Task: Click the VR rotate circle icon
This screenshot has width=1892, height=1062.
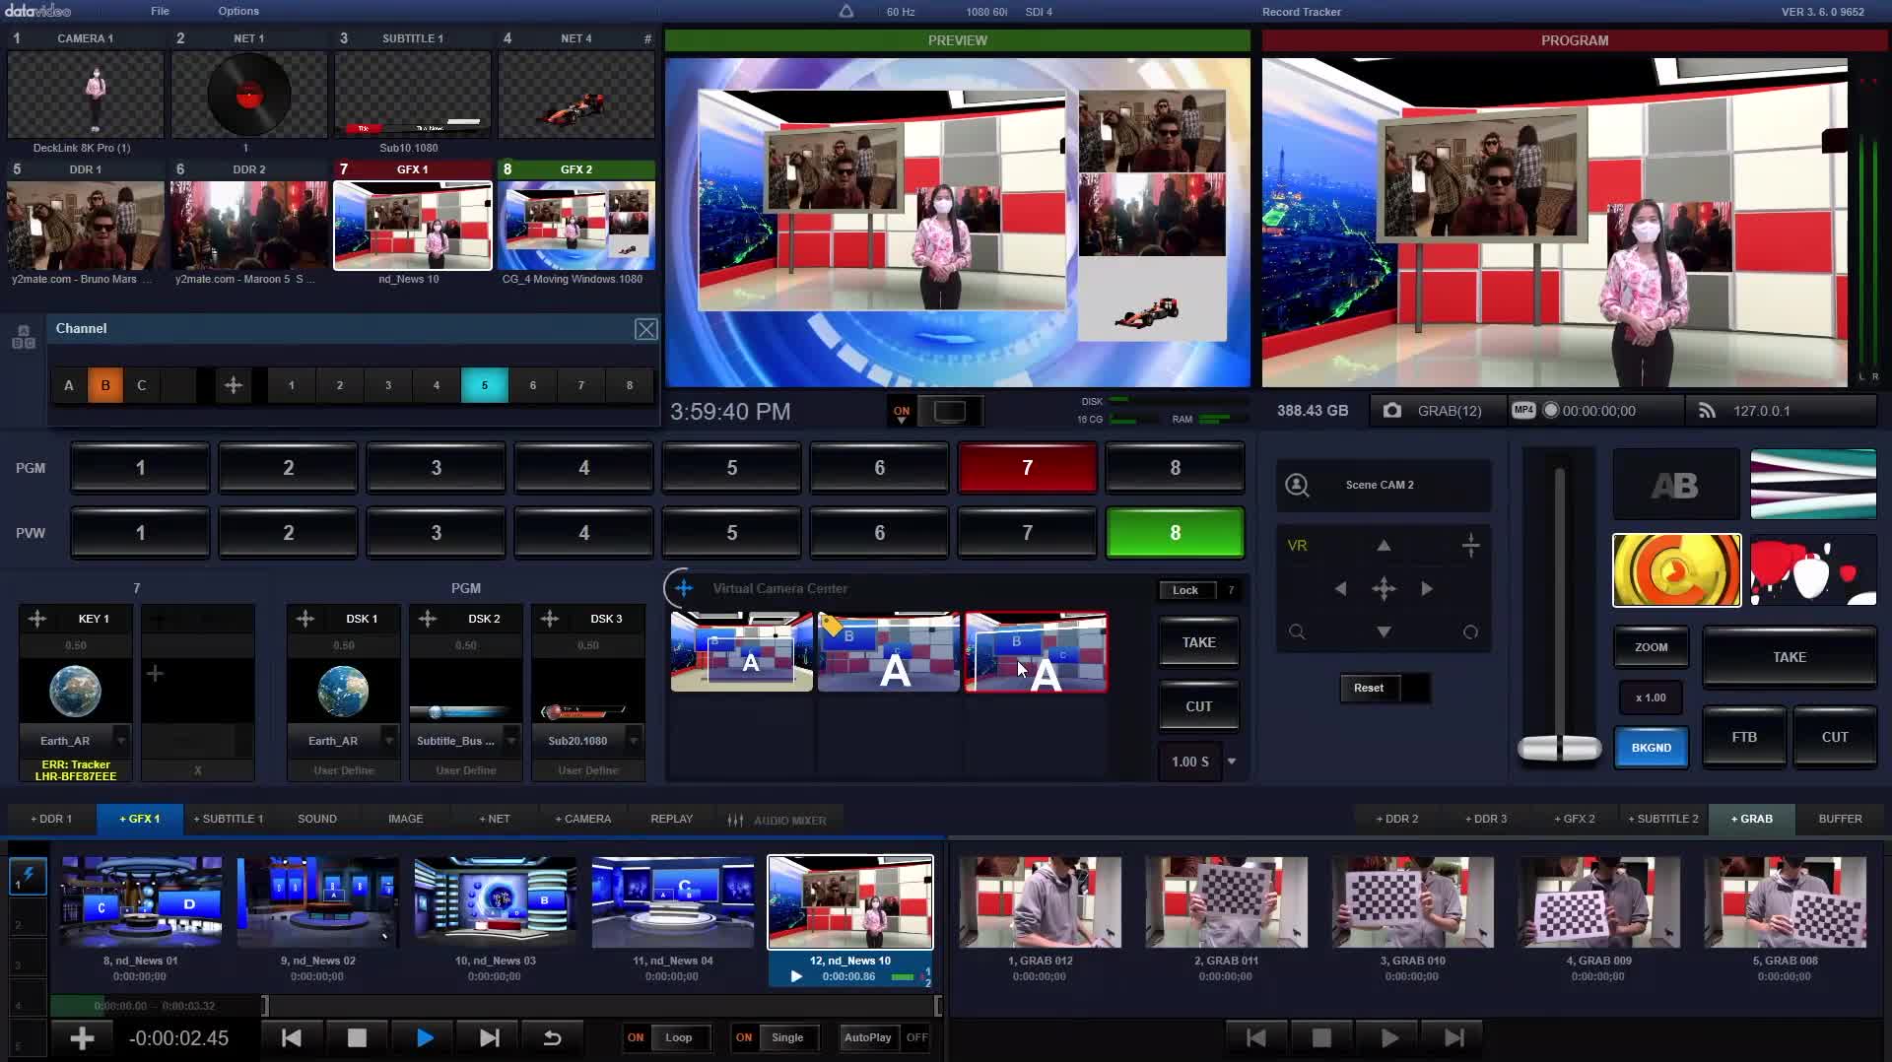Action: (x=1470, y=631)
